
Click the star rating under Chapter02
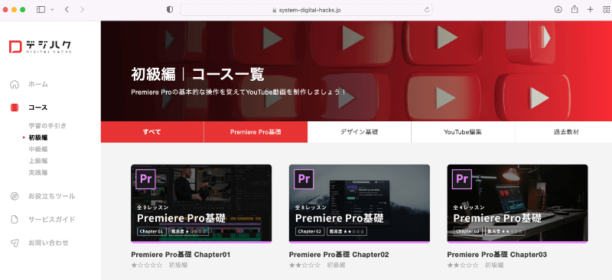tap(304, 266)
